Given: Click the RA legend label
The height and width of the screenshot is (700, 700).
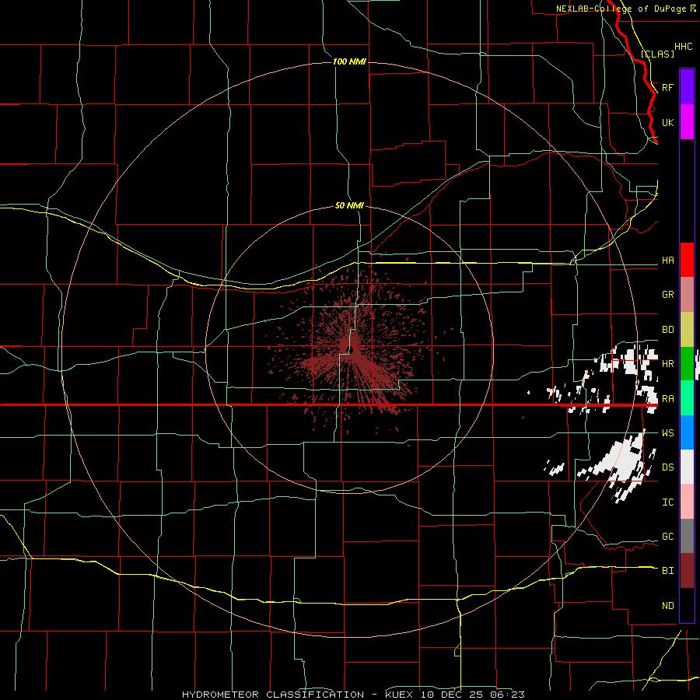Looking at the screenshot, I should pyautogui.click(x=667, y=399).
